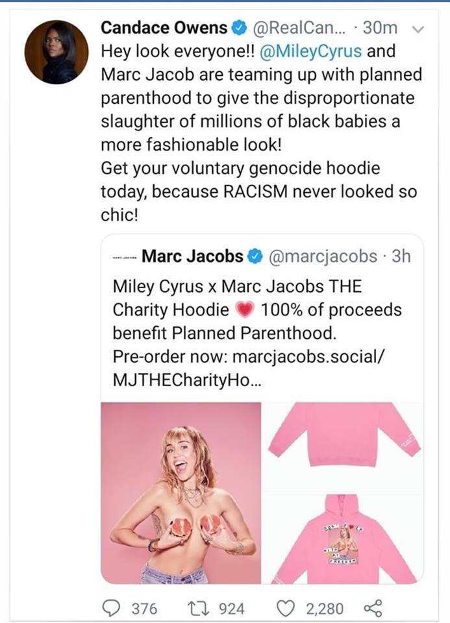This screenshot has height=623, width=450.
Task: Click the 3h quoted tweet timestamp
Action: pos(402,256)
